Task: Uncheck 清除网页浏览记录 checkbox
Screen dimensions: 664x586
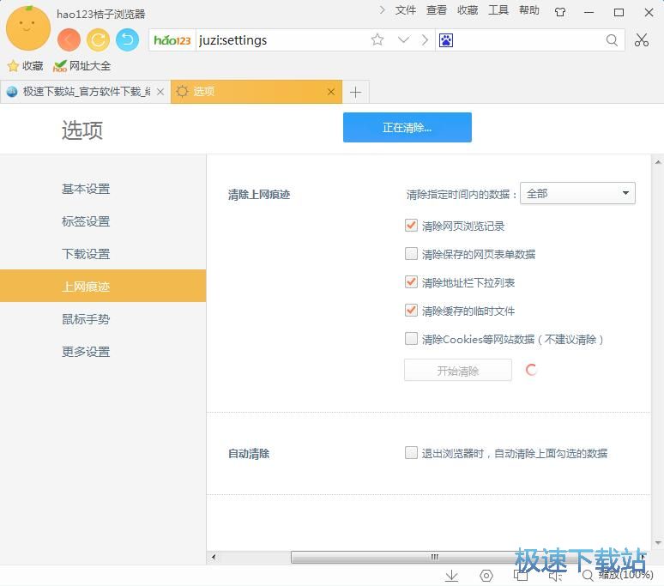Action: pyautogui.click(x=411, y=226)
